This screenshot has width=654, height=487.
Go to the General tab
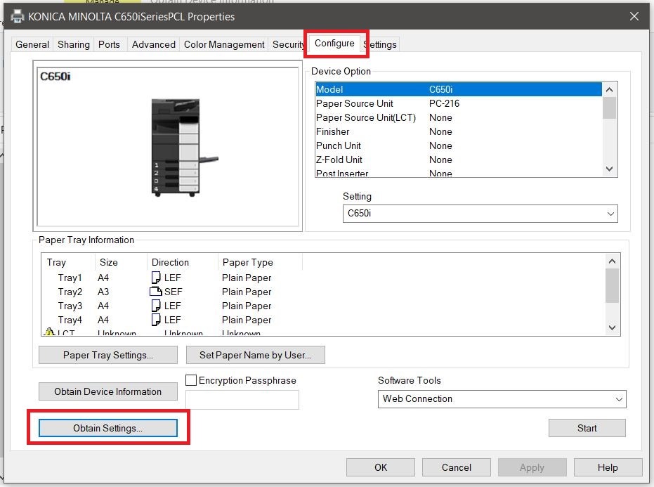point(32,44)
